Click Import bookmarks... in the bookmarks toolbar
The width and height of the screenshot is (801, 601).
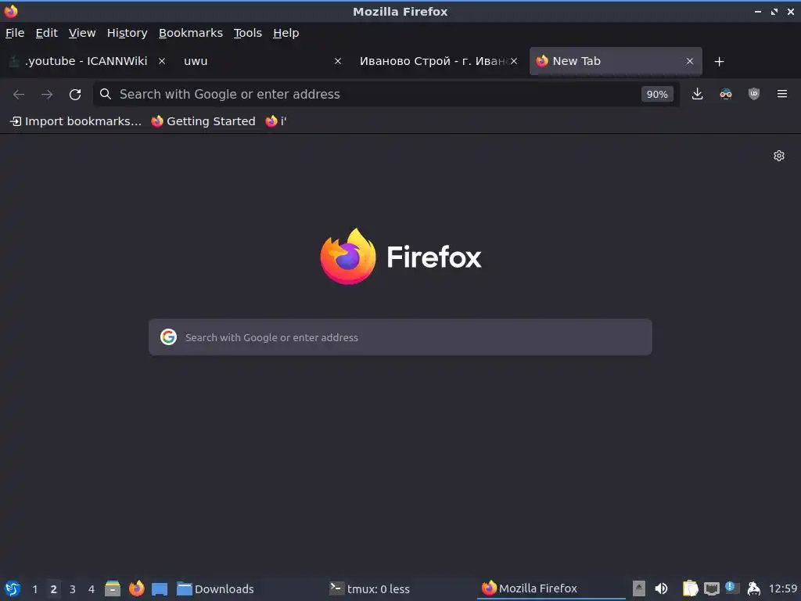tap(76, 121)
